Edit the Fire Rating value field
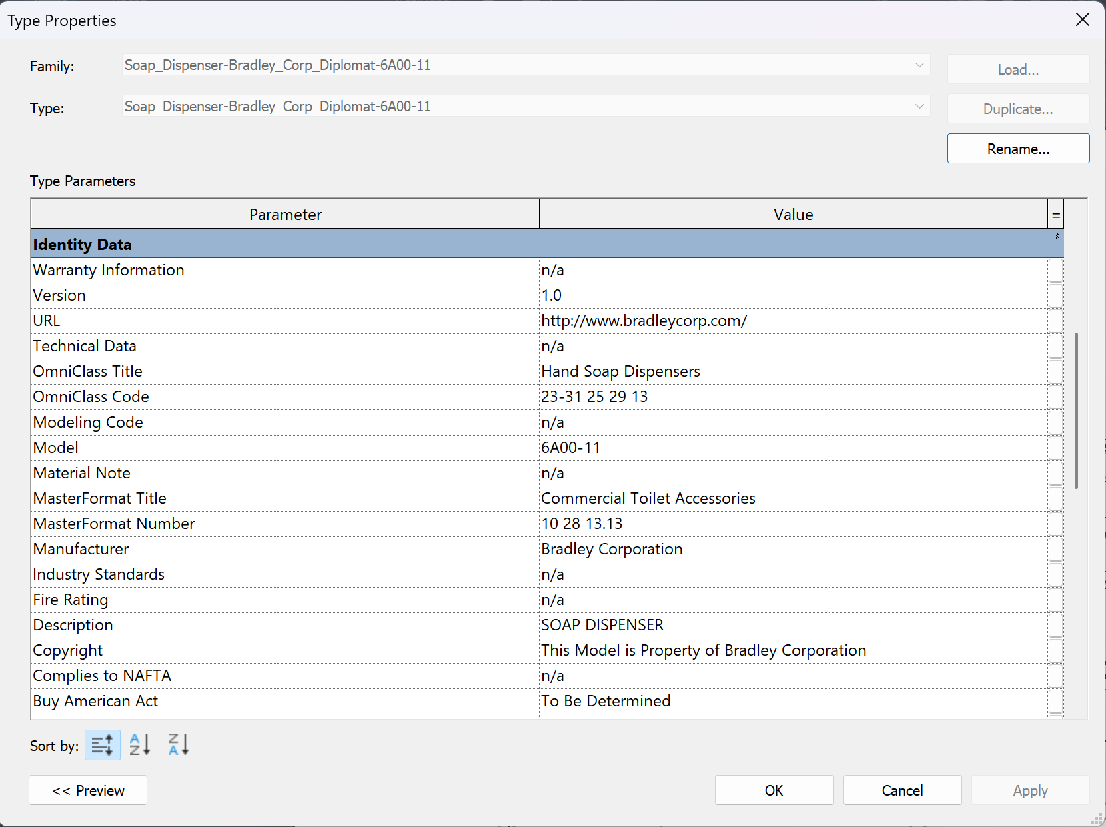The height and width of the screenshot is (827, 1106). click(x=793, y=600)
